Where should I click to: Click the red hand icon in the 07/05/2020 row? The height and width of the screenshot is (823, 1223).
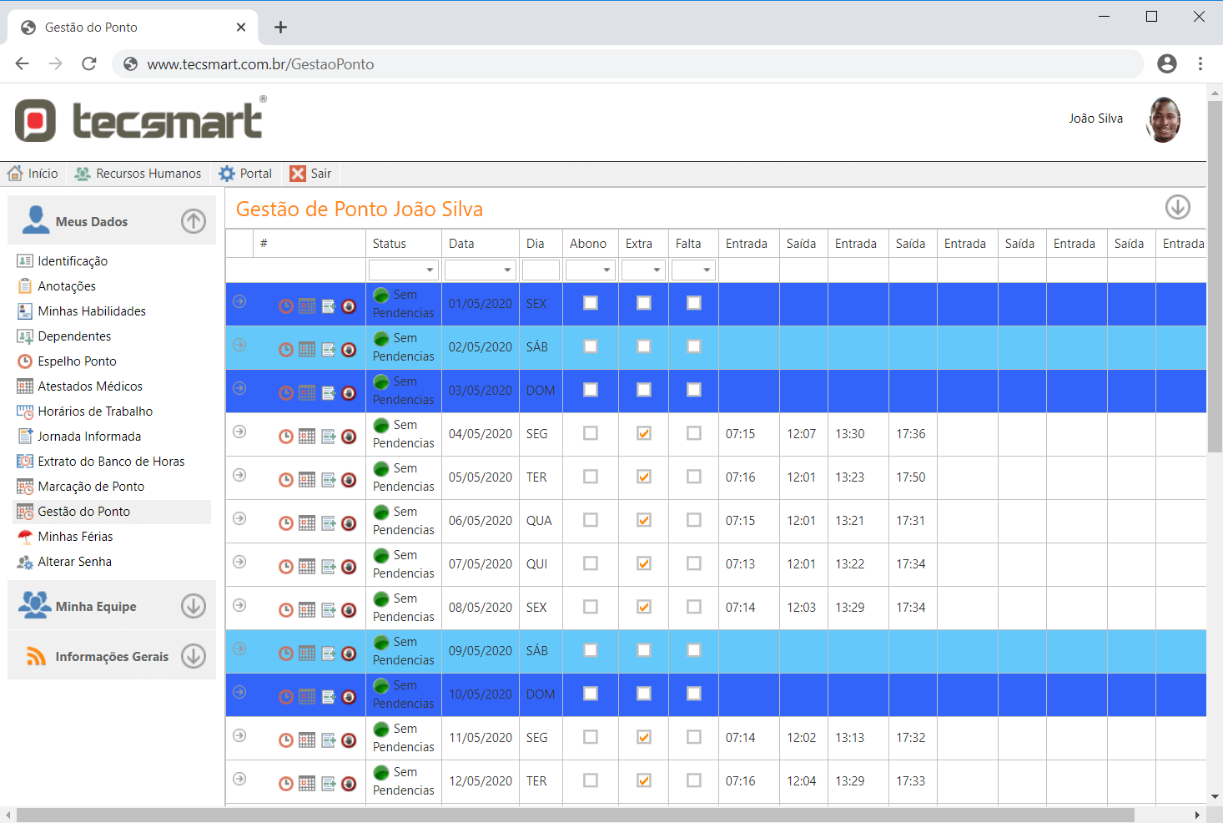click(x=350, y=567)
